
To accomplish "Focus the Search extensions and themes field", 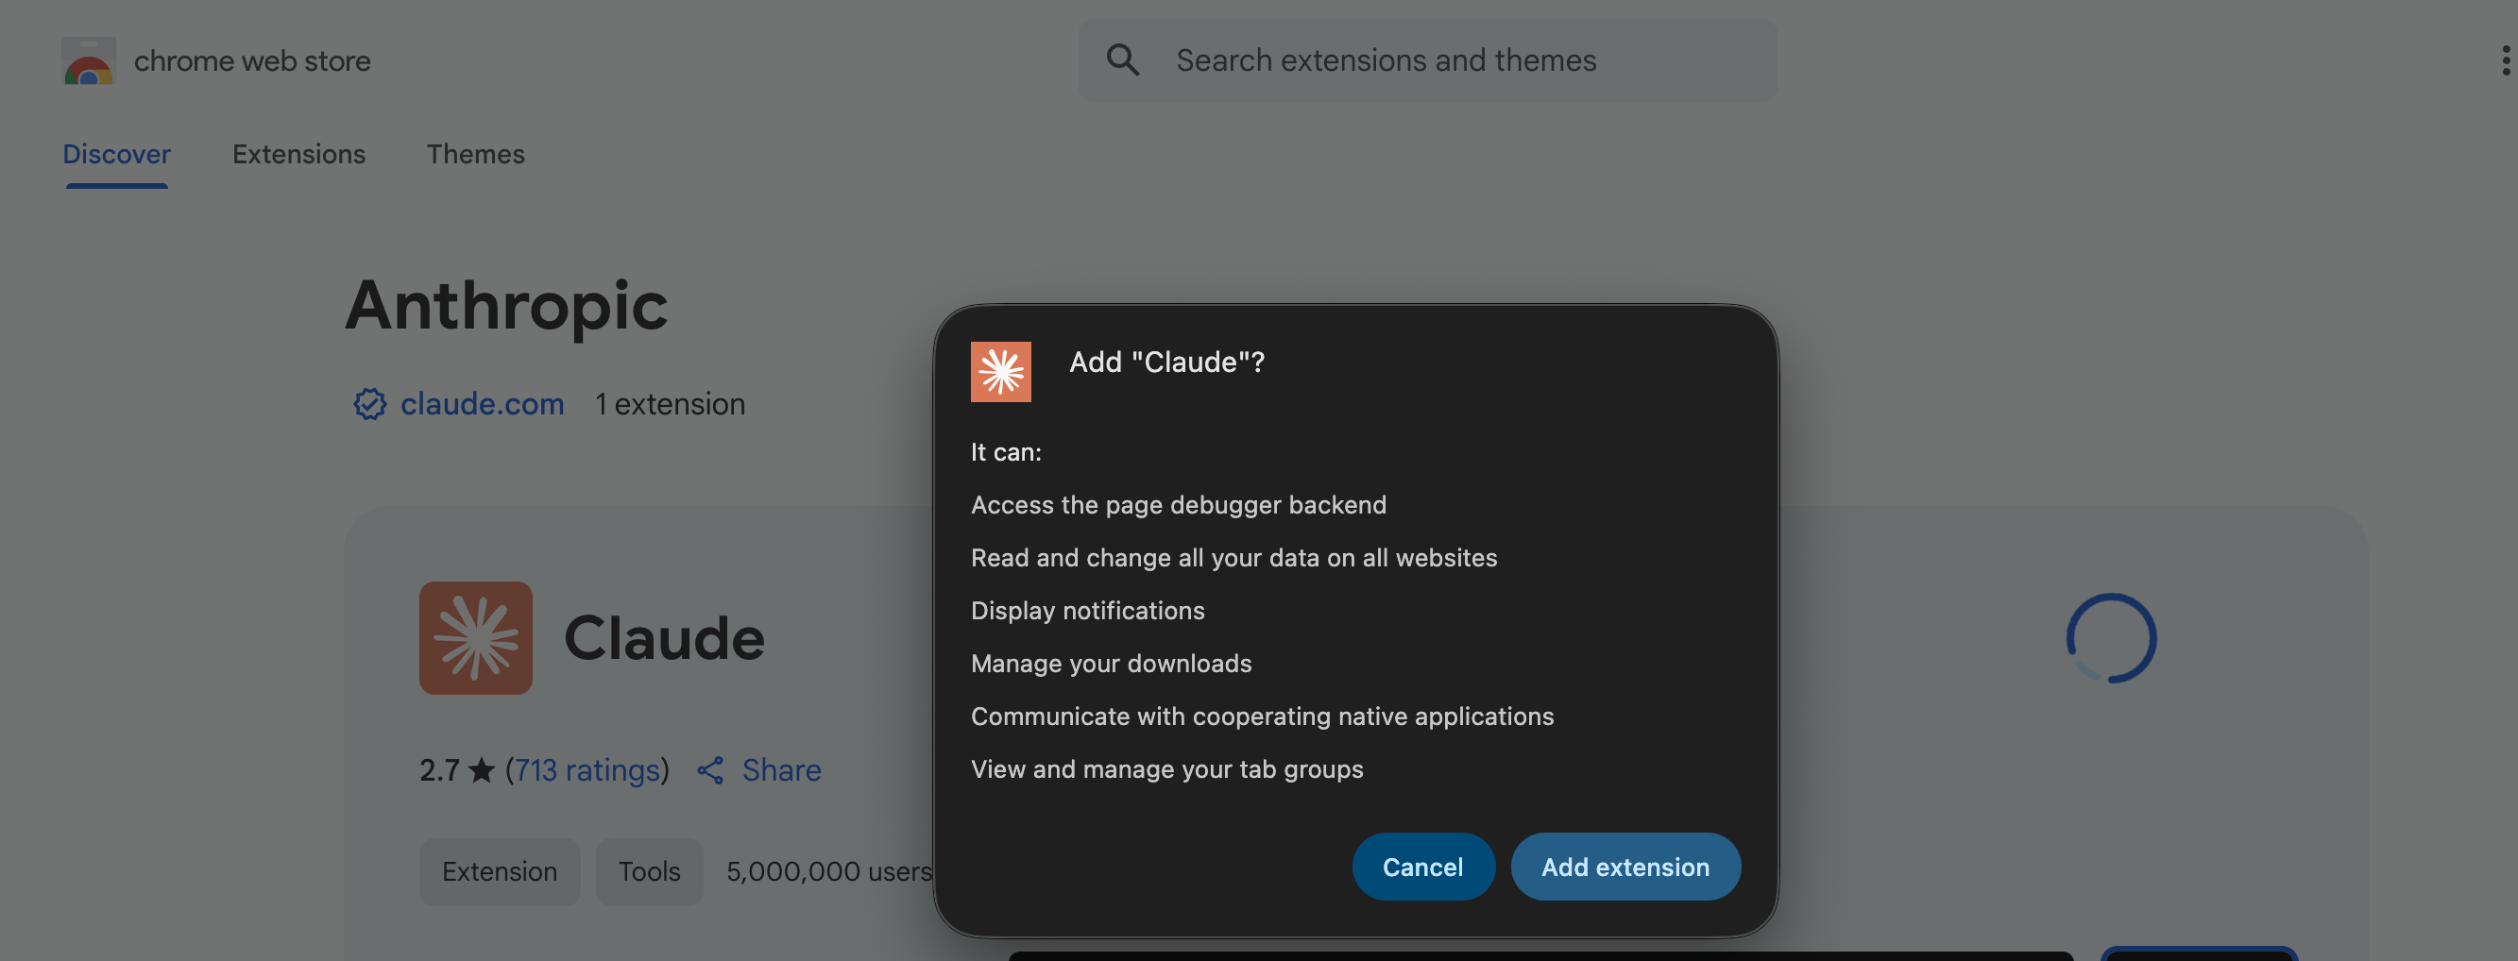I will (1427, 60).
